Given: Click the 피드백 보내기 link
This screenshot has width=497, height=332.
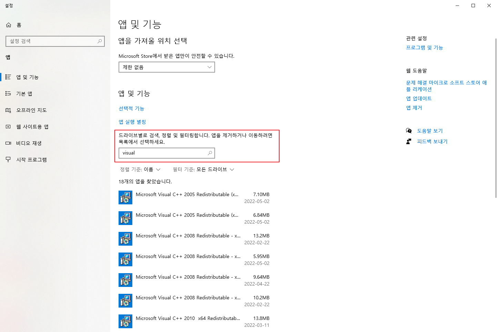Looking at the screenshot, I should click(432, 141).
